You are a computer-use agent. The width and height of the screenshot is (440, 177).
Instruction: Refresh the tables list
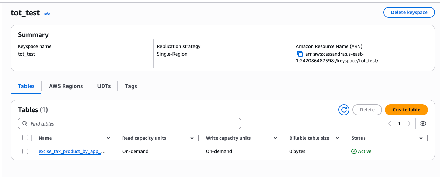(x=344, y=110)
